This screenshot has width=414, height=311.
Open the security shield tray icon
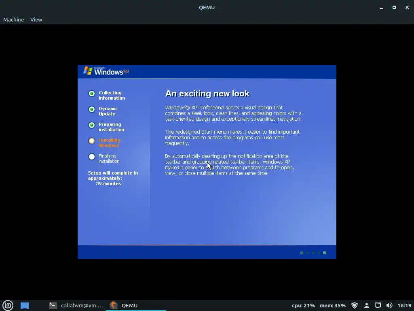tap(355, 305)
